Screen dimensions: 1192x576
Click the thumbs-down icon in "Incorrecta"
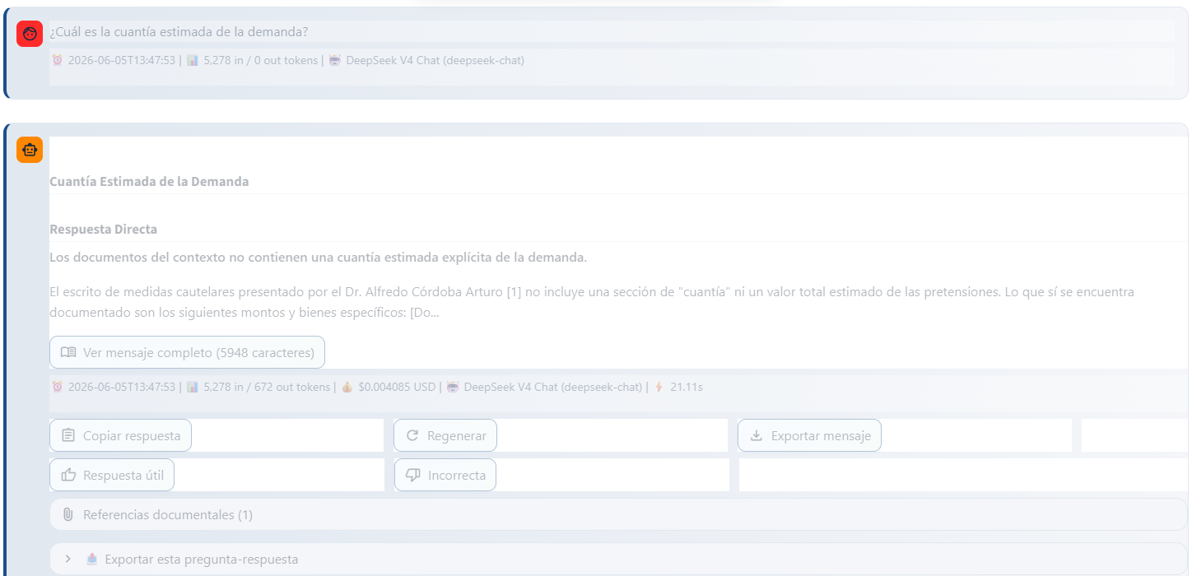coord(413,475)
